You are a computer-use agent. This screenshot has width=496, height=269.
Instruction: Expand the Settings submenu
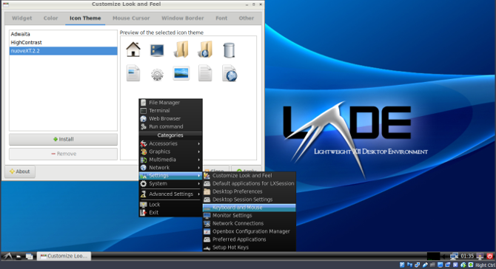(x=170, y=176)
